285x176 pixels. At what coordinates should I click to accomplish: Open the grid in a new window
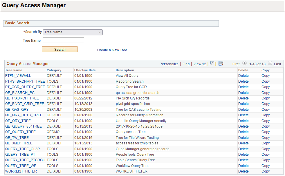pos(212,63)
